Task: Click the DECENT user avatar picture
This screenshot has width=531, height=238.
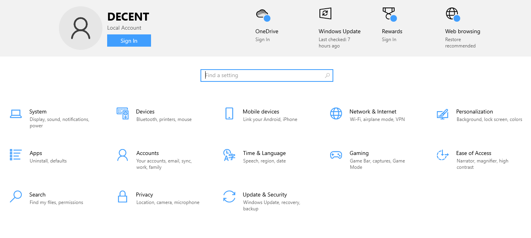Action: tap(81, 28)
